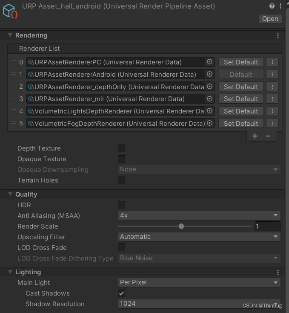
Task: Add a renderer with the plus button
Action: click(255, 136)
